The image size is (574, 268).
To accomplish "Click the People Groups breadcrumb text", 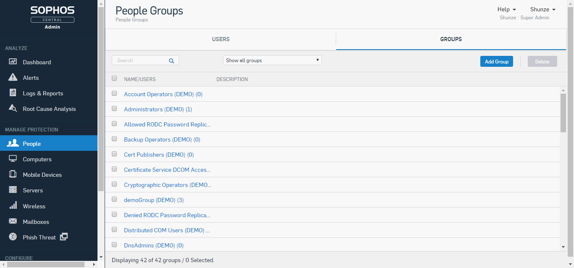I will point(132,20).
